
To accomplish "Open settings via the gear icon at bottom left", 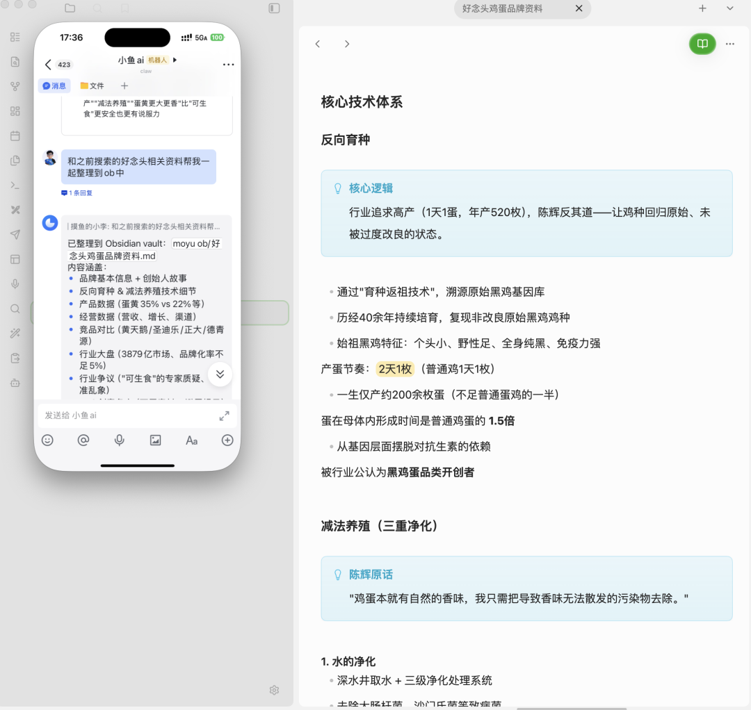I will [x=274, y=690].
